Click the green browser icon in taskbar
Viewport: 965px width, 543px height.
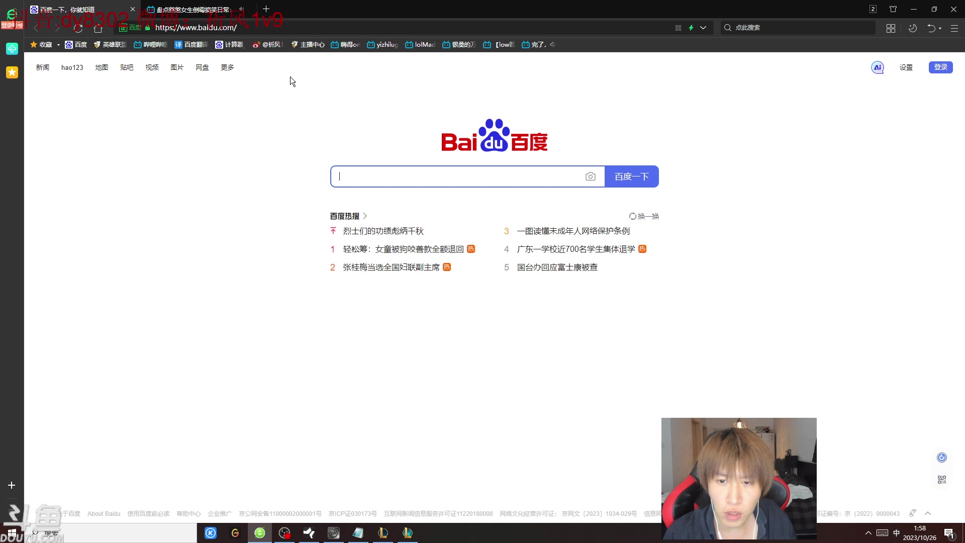tap(260, 533)
